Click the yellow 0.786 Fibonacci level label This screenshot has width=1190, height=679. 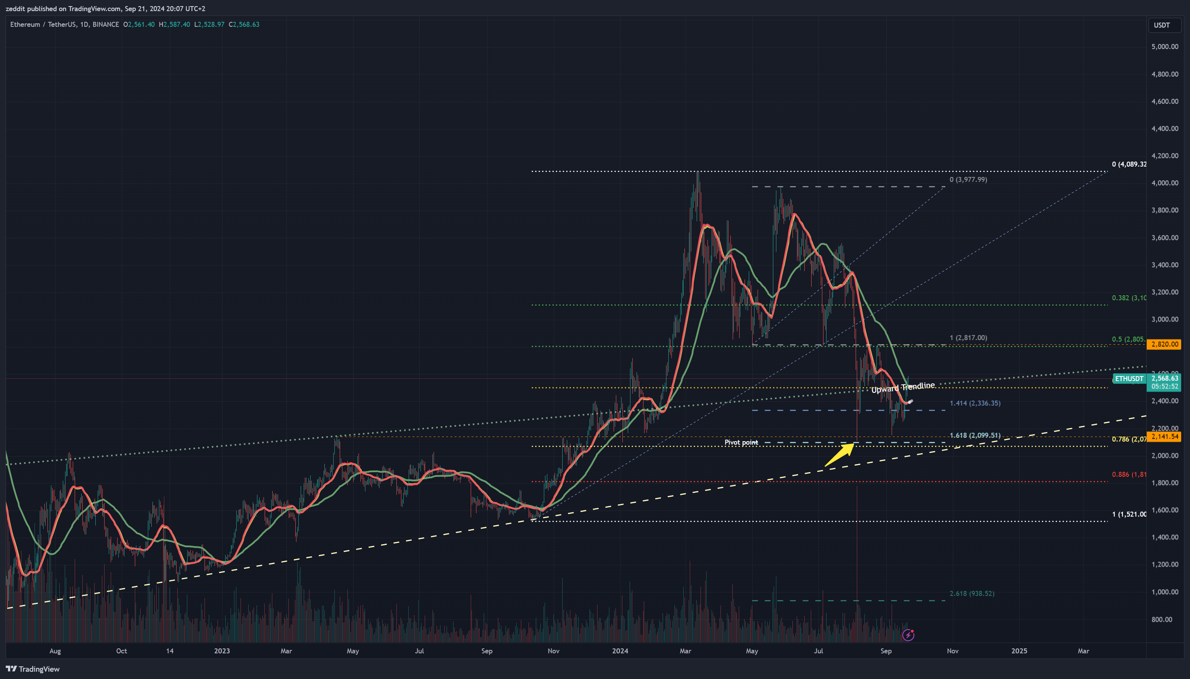[x=1129, y=439]
